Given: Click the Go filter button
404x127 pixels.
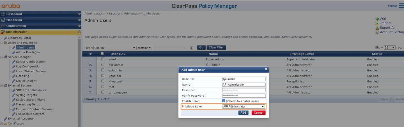Looking at the screenshot, I should click(x=201, y=48).
